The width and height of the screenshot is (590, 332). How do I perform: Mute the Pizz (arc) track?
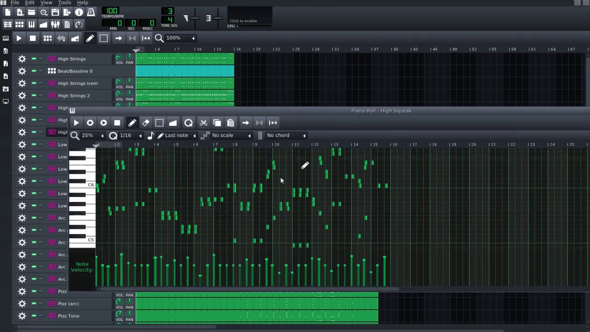point(34,303)
